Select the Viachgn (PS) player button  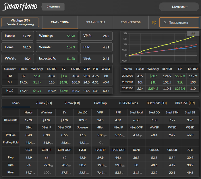tap(20, 22)
